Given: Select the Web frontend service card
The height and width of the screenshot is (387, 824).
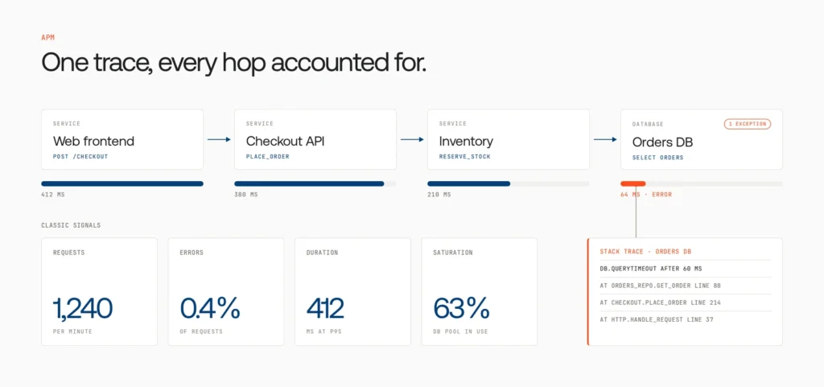Looking at the screenshot, I should tap(122, 139).
